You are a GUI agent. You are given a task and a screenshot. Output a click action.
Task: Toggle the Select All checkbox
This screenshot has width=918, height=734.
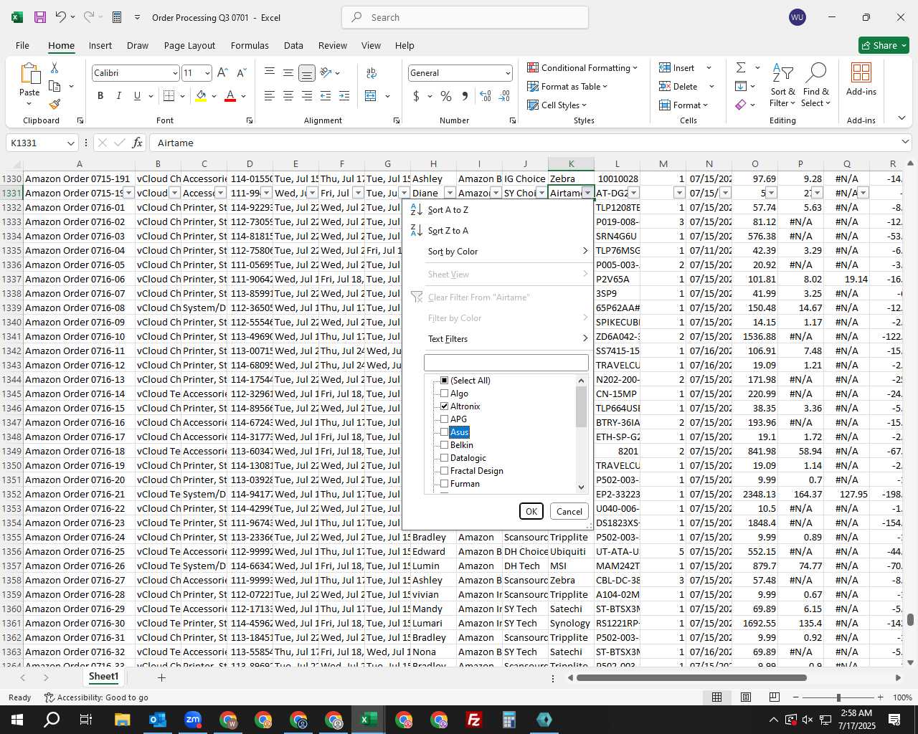click(x=445, y=381)
